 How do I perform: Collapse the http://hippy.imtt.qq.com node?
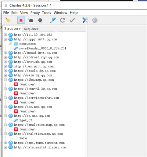[x=5, y=39]
